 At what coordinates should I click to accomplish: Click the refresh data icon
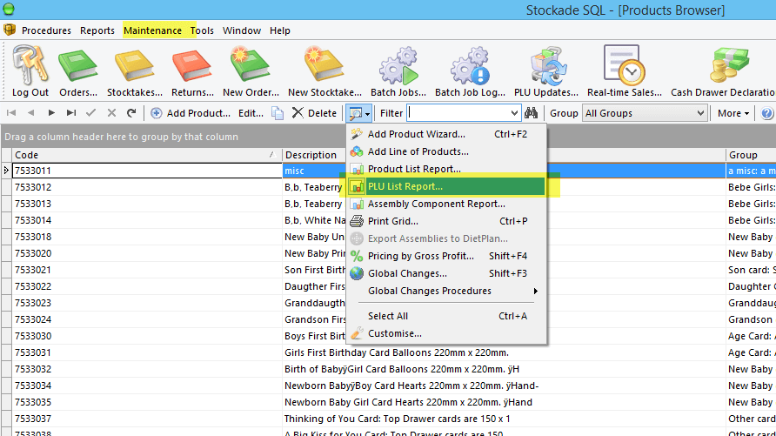click(x=131, y=113)
